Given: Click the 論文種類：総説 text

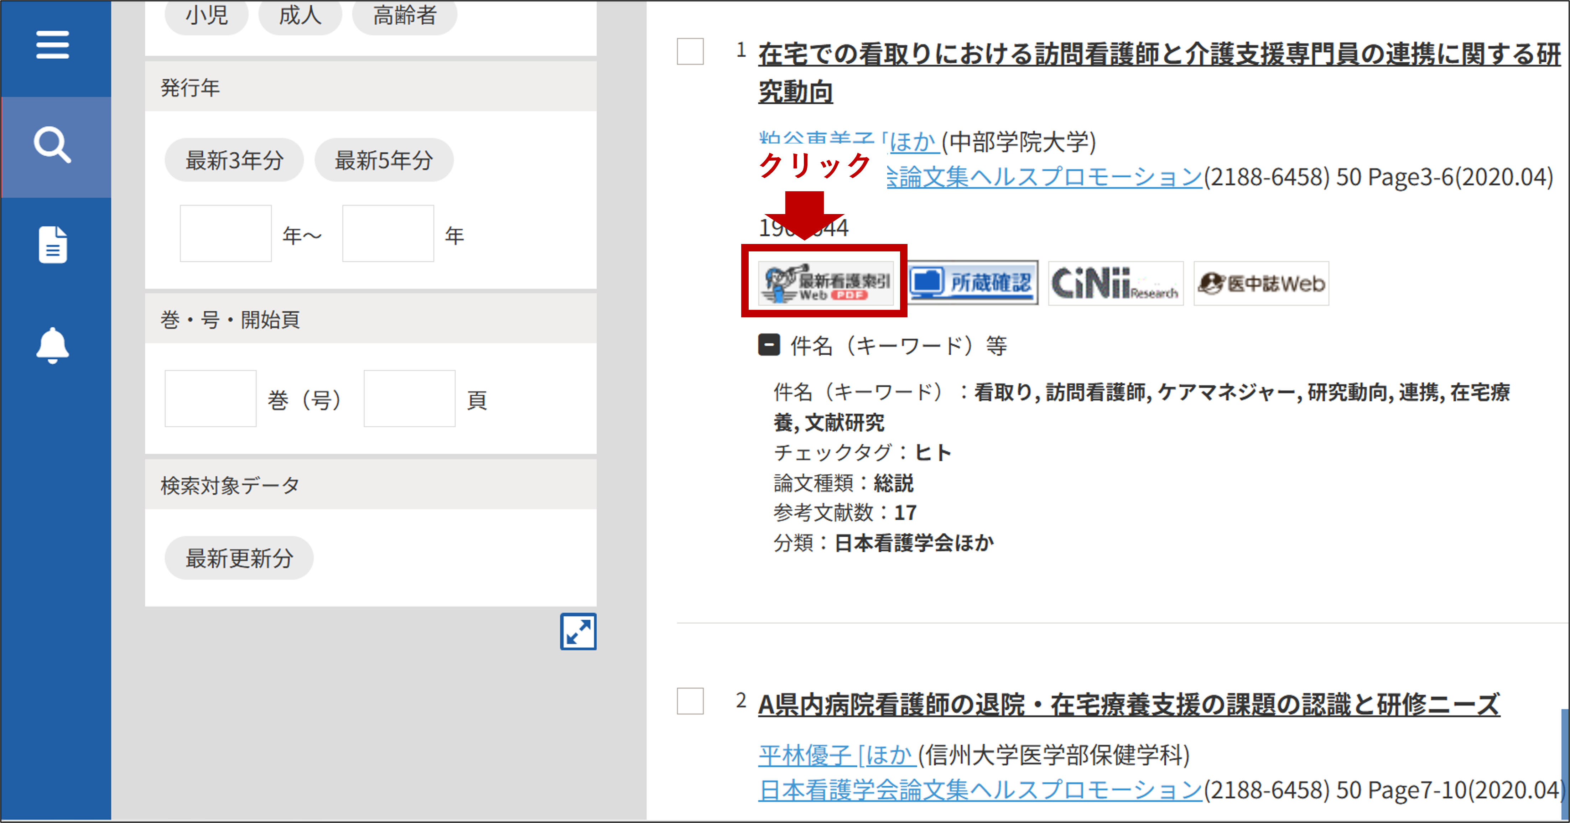Looking at the screenshot, I should pos(843,483).
